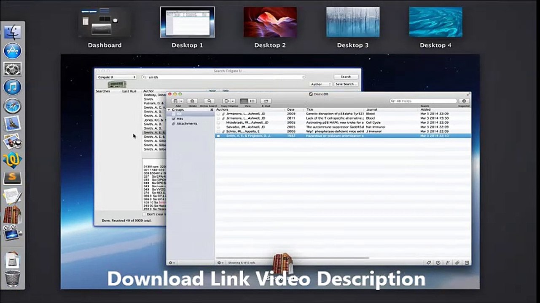This screenshot has height=303, width=540.
Task: Click the close icon on the Groups header
Action: coord(212,109)
